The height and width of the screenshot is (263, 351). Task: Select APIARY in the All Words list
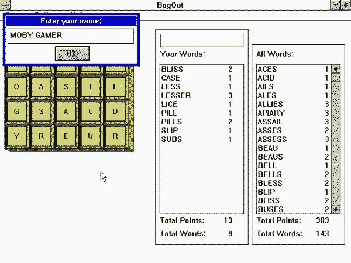click(270, 113)
